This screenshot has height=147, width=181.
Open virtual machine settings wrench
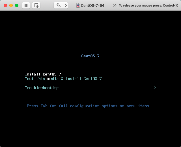[59, 5]
